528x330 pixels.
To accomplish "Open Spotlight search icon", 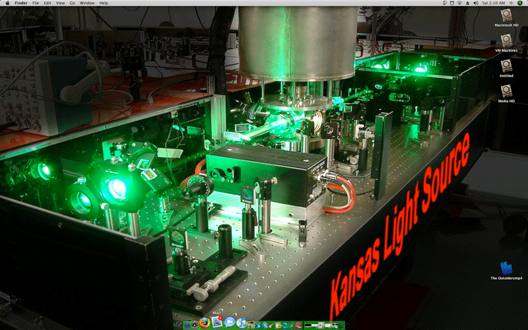I will pos(520,3).
